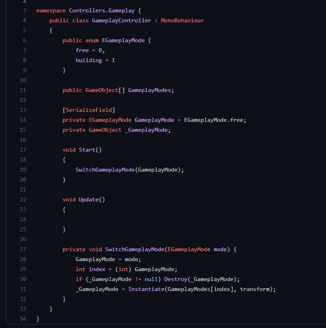Click the 'Instantiate' call on line 31

(x=146, y=289)
